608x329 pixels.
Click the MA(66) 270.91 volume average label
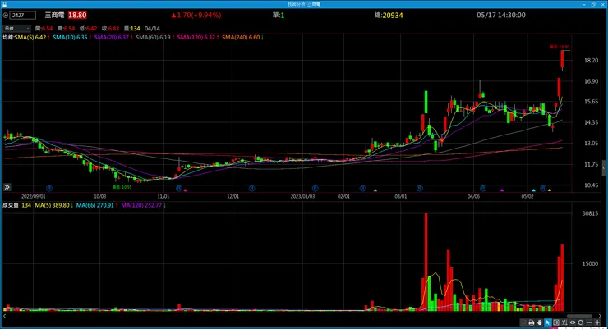pos(97,205)
